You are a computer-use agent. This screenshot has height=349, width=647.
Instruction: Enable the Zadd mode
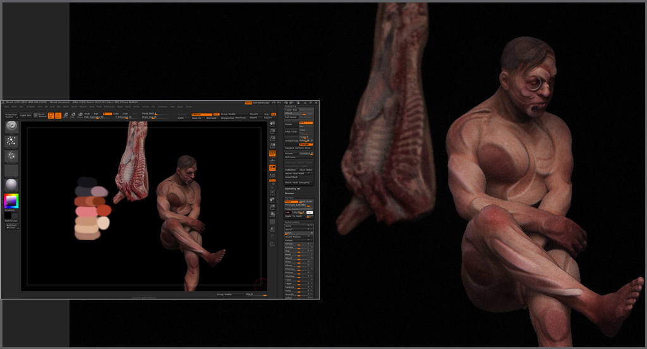(116, 114)
